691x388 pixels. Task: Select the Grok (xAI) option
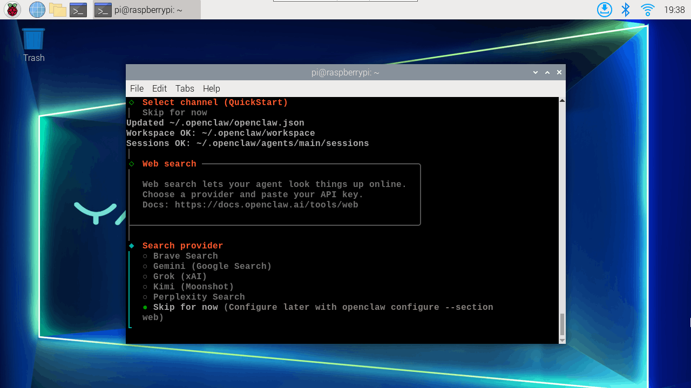pos(175,276)
